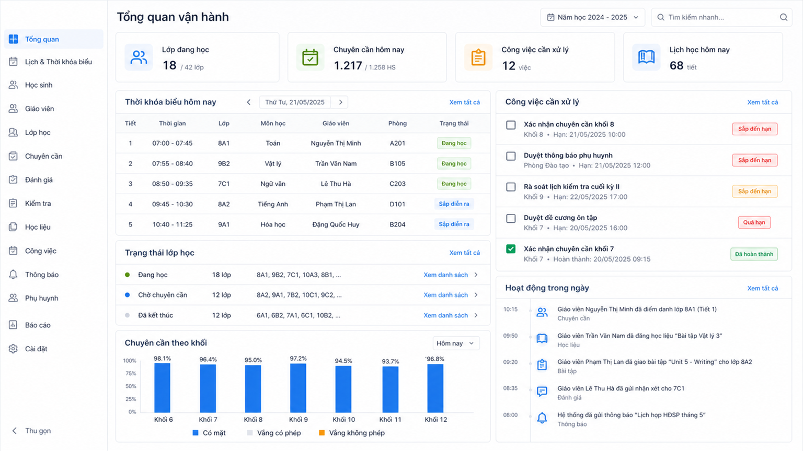This screenshot has width=803, height=451.
Task: Open Xem danh sách for Chờ chuyên cần
Action: pos(445,295)
